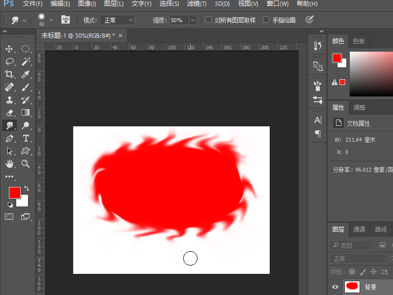Select the Horizontal Type tool
This screenshot has height=295, width=393.
coord(26,138)
